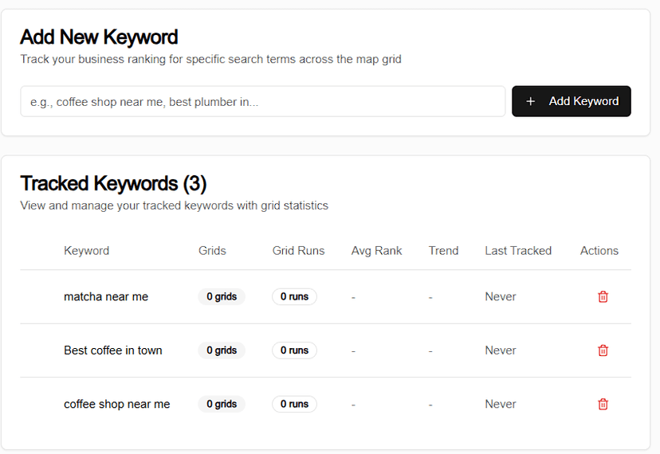Viewport: 660px width, 454px height.
Task: Click the Last Tracked column header
Action: tap(518, 251)
